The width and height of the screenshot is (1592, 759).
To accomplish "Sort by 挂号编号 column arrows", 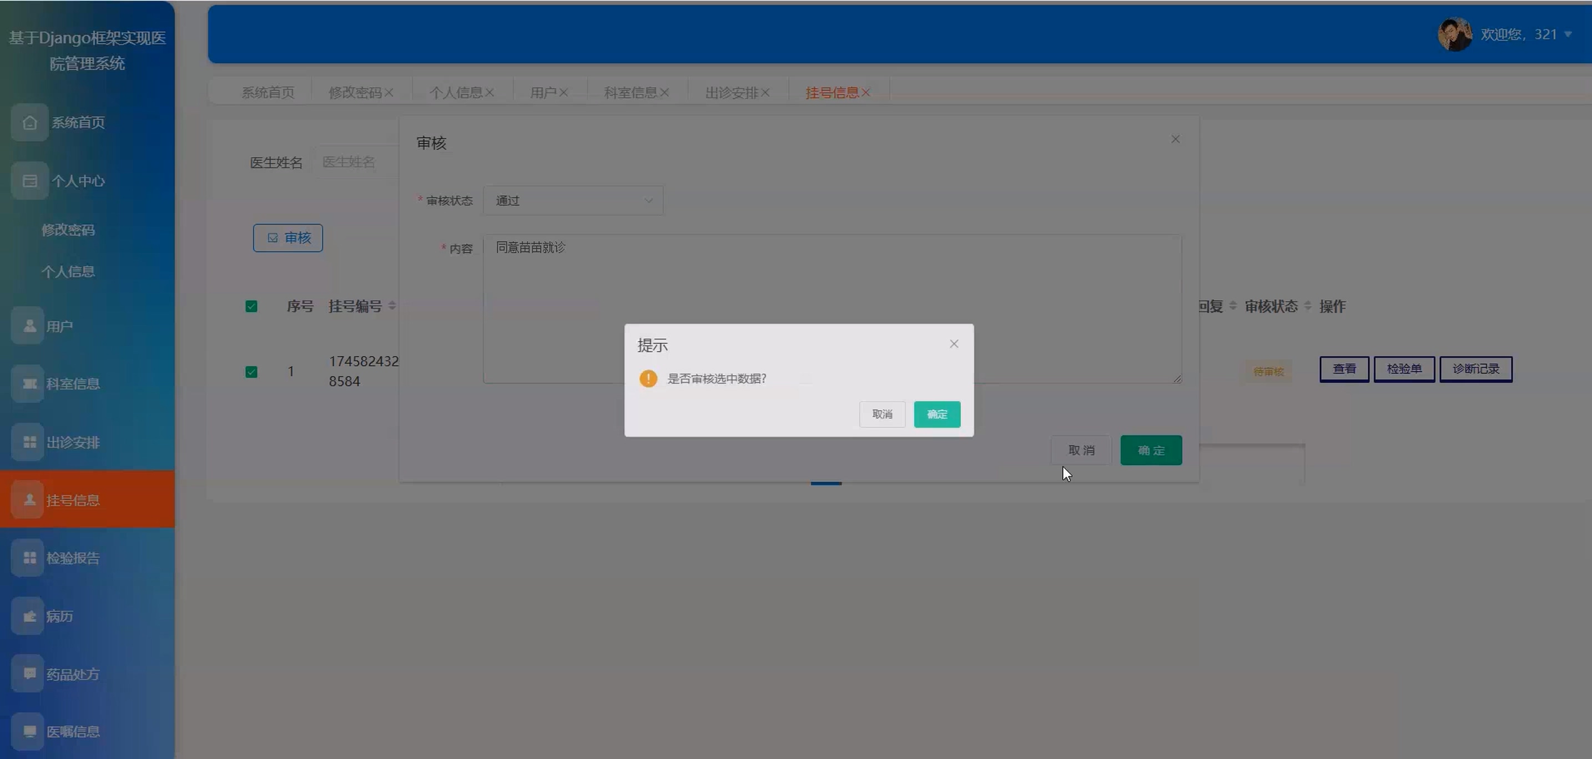I will [x=392, y=306].
